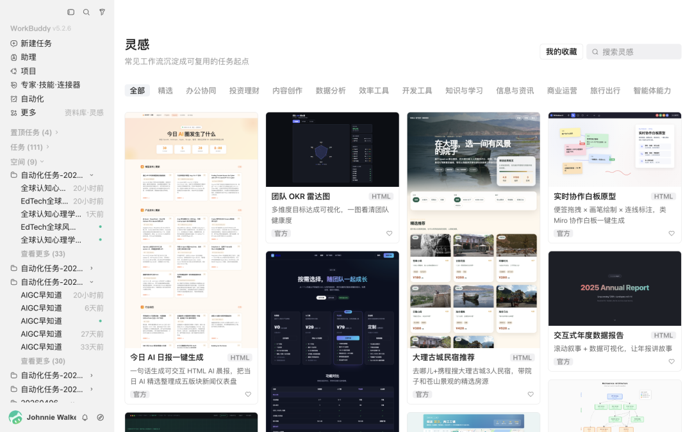Click the 专家·技能·连接器 icon
Screen dimensions: 692x432
(x=13, y=84)
